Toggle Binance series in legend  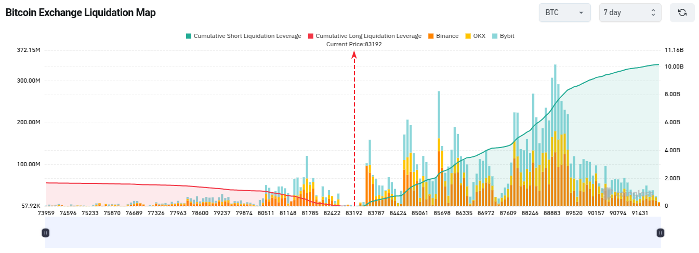tap(443, 36)
